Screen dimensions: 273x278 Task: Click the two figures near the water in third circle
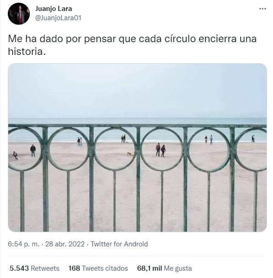click(123, 138)
